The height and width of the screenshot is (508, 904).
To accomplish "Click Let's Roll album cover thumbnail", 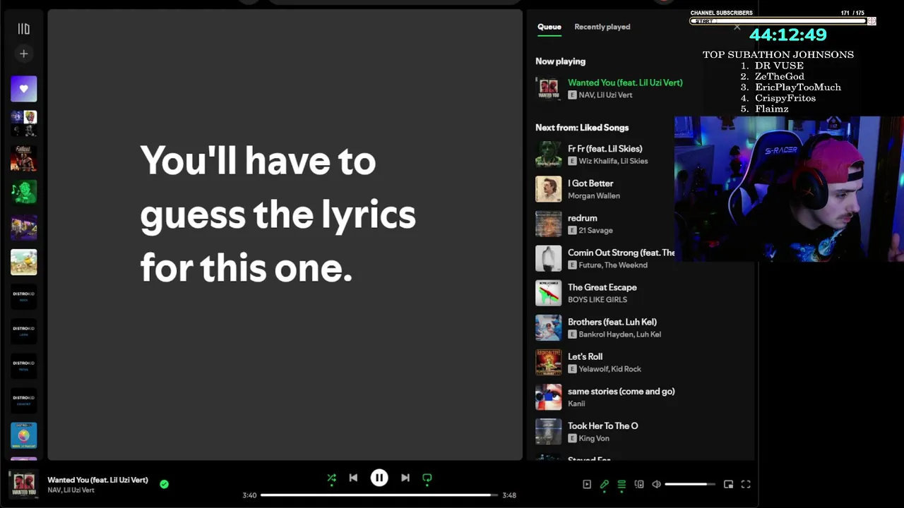I will [x=549, y=362].
